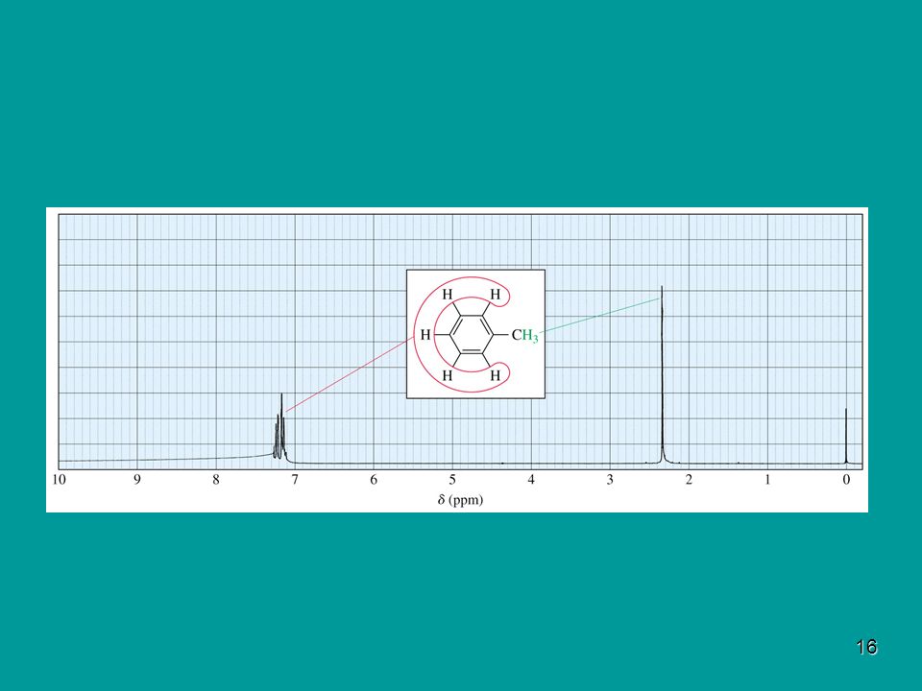Click the δ (ppm) axis label
Screen dimensions: 922x691
[x=460, y=500]
